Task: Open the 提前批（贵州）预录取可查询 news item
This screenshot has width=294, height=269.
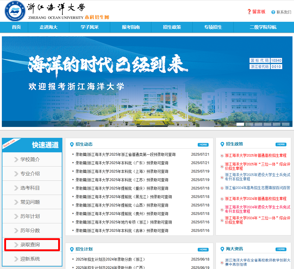Action: [122, 214]
